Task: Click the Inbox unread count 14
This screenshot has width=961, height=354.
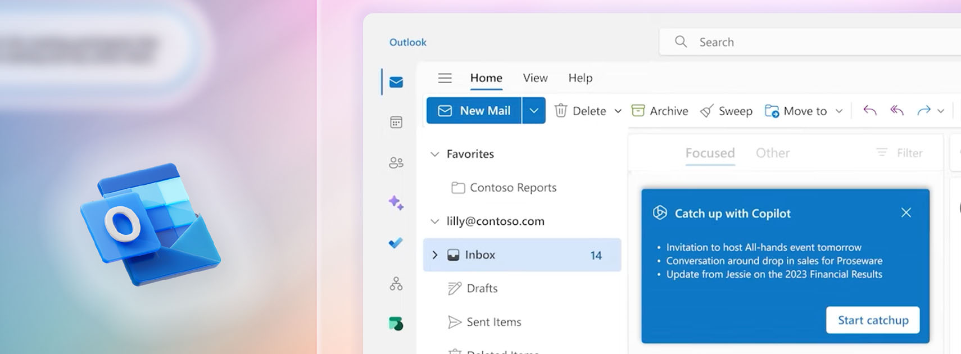Action: [x=596, y=256]
